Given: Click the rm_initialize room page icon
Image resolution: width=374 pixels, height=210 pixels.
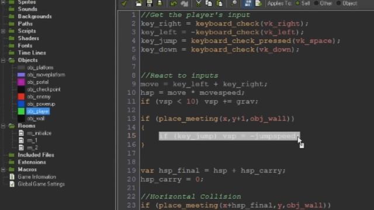Looking at the screenshot, I should pos(21,133).
